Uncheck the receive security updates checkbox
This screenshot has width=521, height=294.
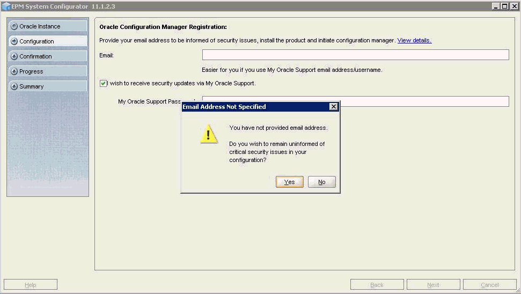[103, 83]
